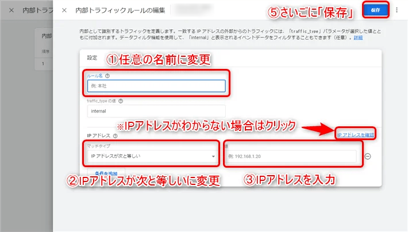Click the ルール名 help icon
This screenshot has width=408, height=232.
pyautogui.click(x=107, y=76)
